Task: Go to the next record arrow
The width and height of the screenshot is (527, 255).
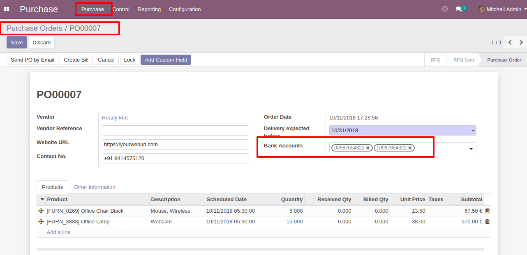Action: (521, 42)
